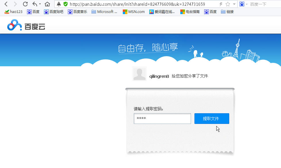
Task: Click the browser forward arrow
Action: (15, 4)
